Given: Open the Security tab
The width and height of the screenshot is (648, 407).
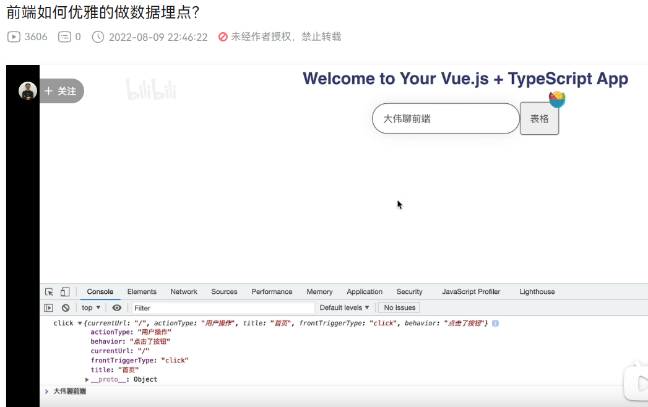Looking at the screenshot, I should [x=410, y=292].
